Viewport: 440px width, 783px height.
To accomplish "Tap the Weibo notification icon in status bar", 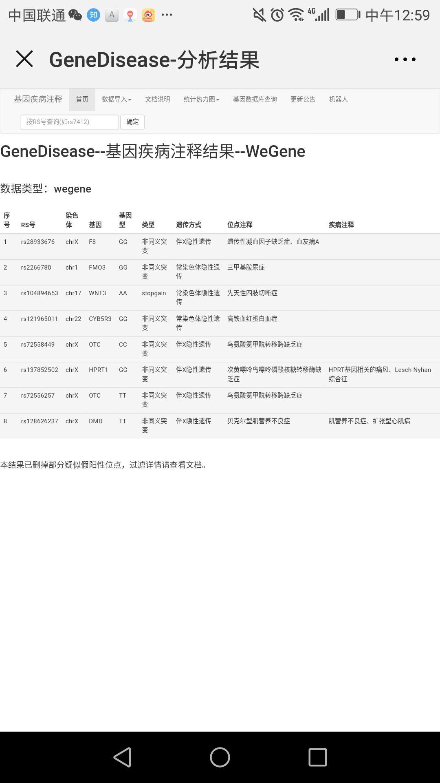I will pos(148,15).
